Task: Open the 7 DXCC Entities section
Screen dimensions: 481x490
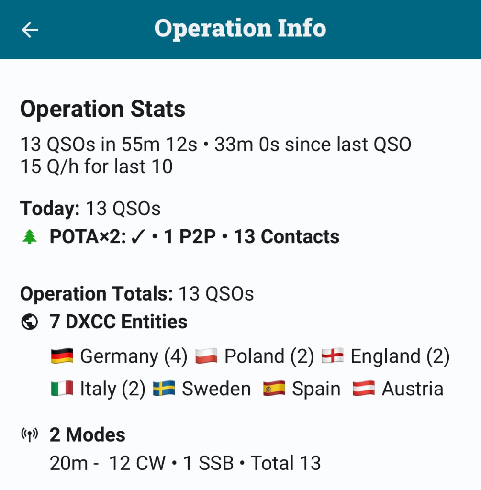Action: 118,322
